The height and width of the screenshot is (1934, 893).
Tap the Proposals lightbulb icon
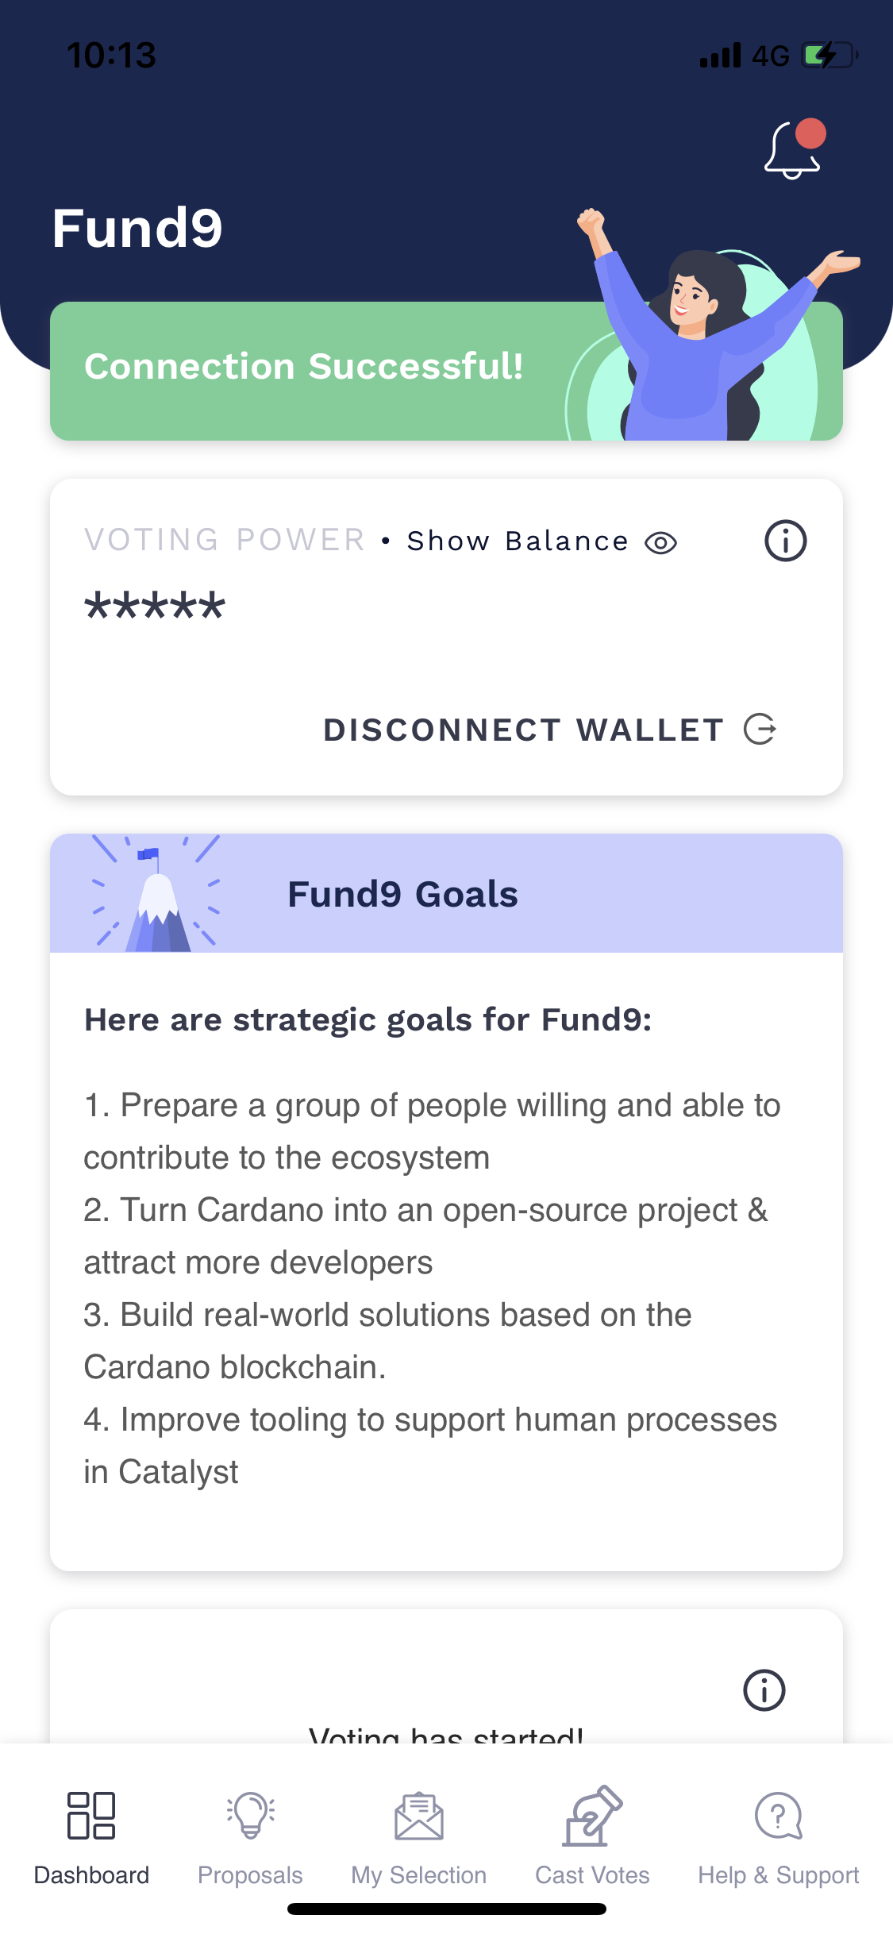coord(250,1815)
